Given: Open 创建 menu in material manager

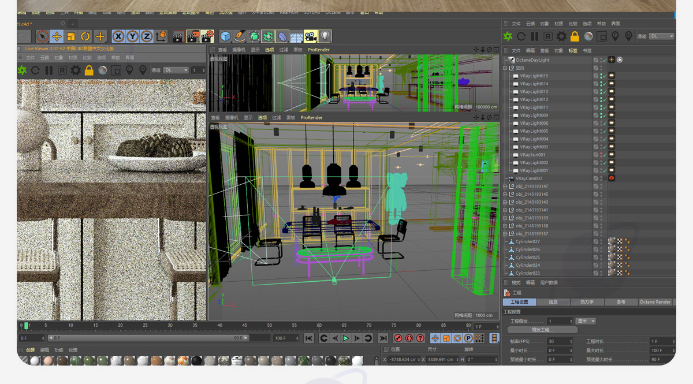Looking at the screenshot, I should coord(30,350).
